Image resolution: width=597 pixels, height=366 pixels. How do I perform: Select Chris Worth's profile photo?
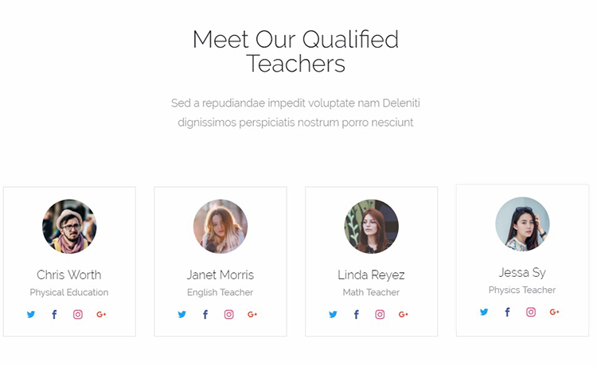tap(69, 227)
